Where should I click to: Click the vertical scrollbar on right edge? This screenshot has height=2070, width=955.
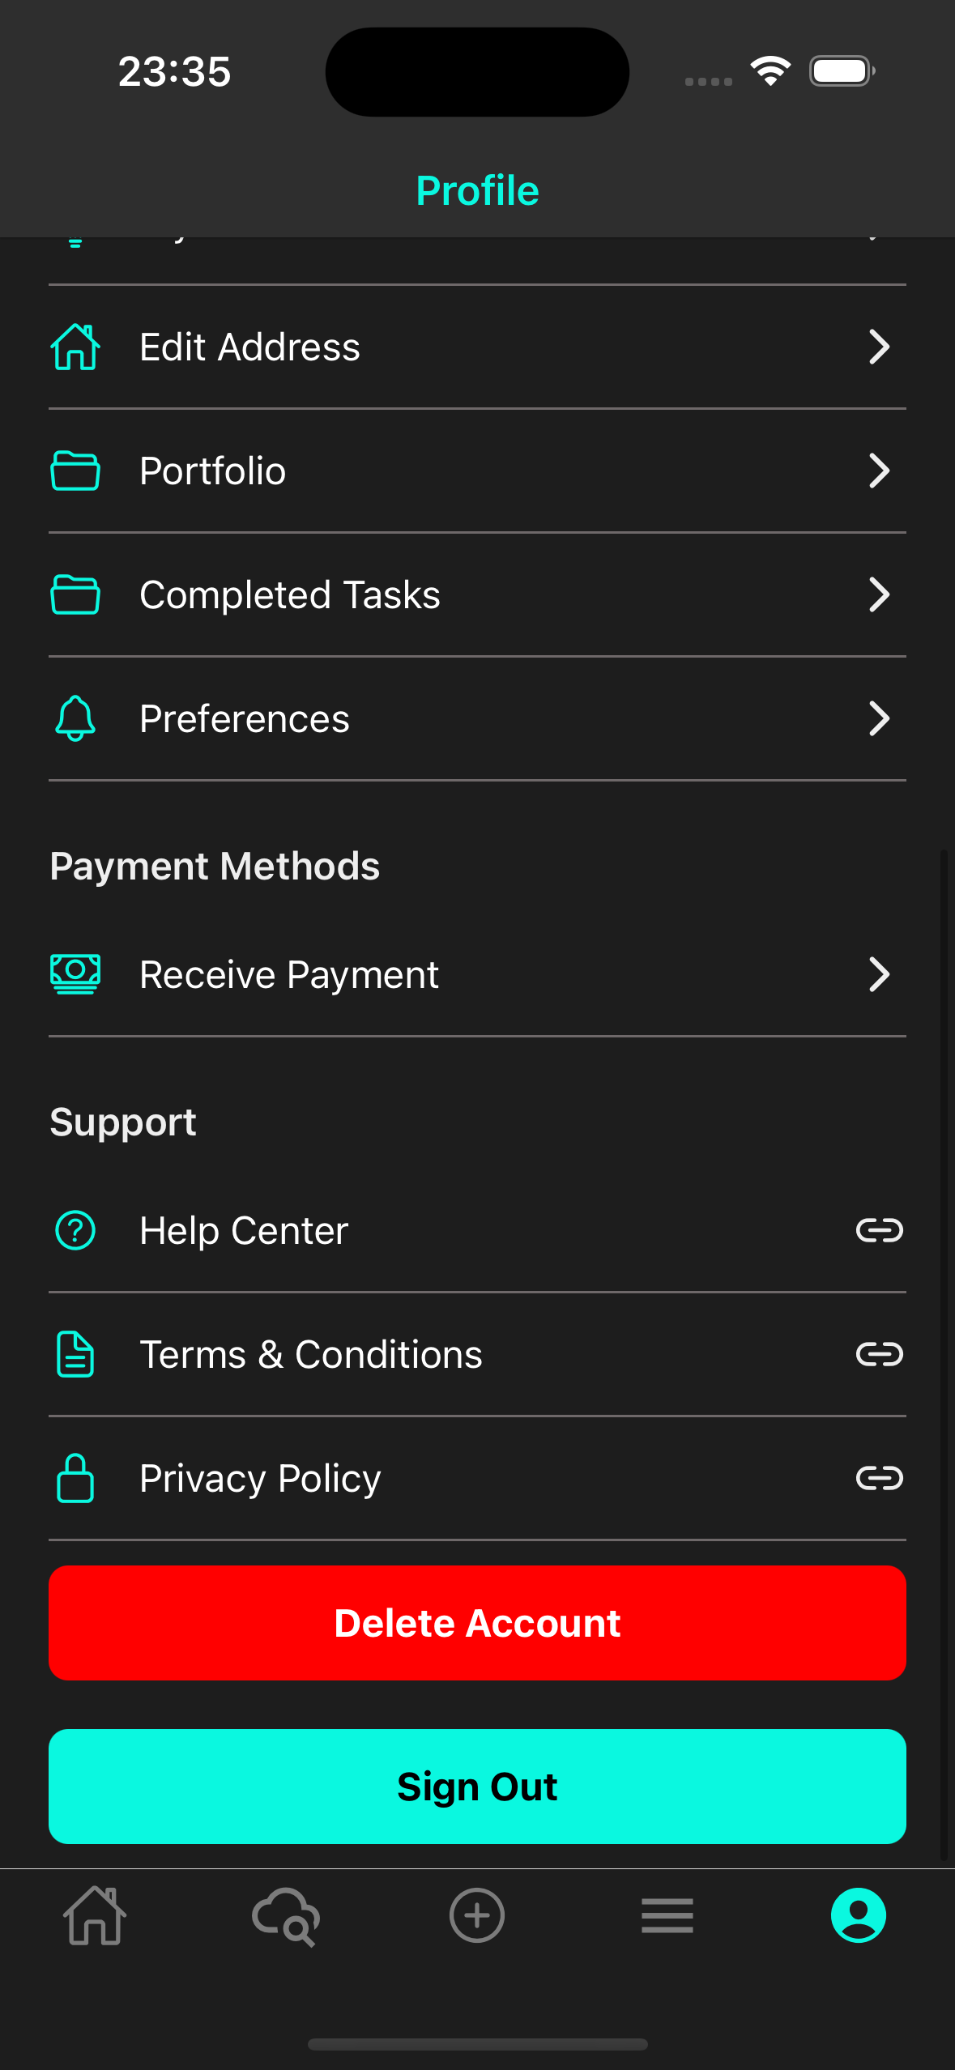tap(944, 1352)
